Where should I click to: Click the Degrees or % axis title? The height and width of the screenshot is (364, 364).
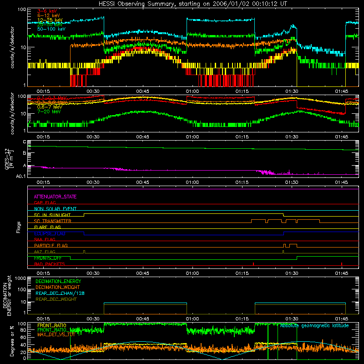12,341
